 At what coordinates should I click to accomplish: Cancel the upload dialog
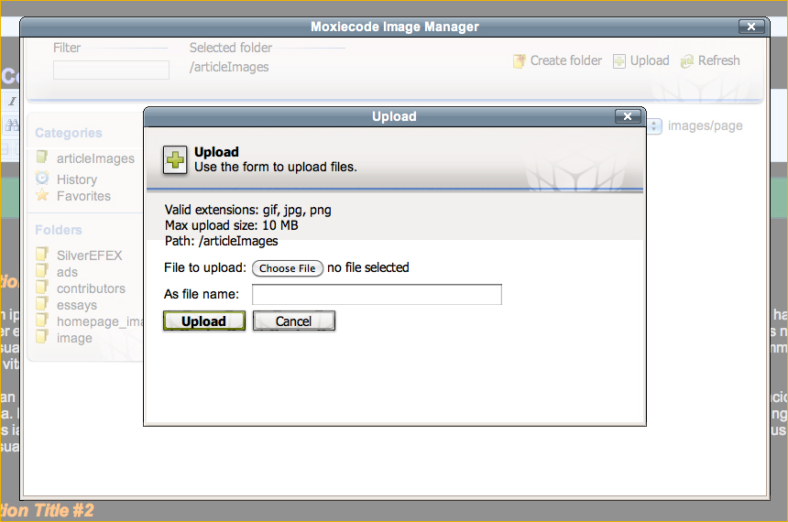coord(294,321)
